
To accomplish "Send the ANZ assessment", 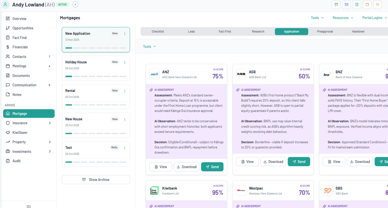I will [212, 167].
